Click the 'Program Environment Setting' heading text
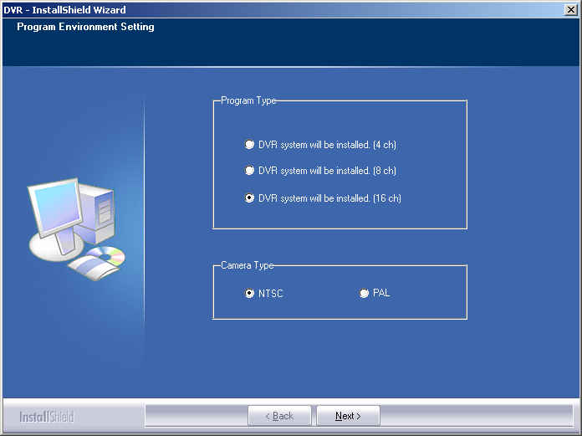The width and height of the screenshot is (582, 436). pyautogui.click(x=85, y=27)
